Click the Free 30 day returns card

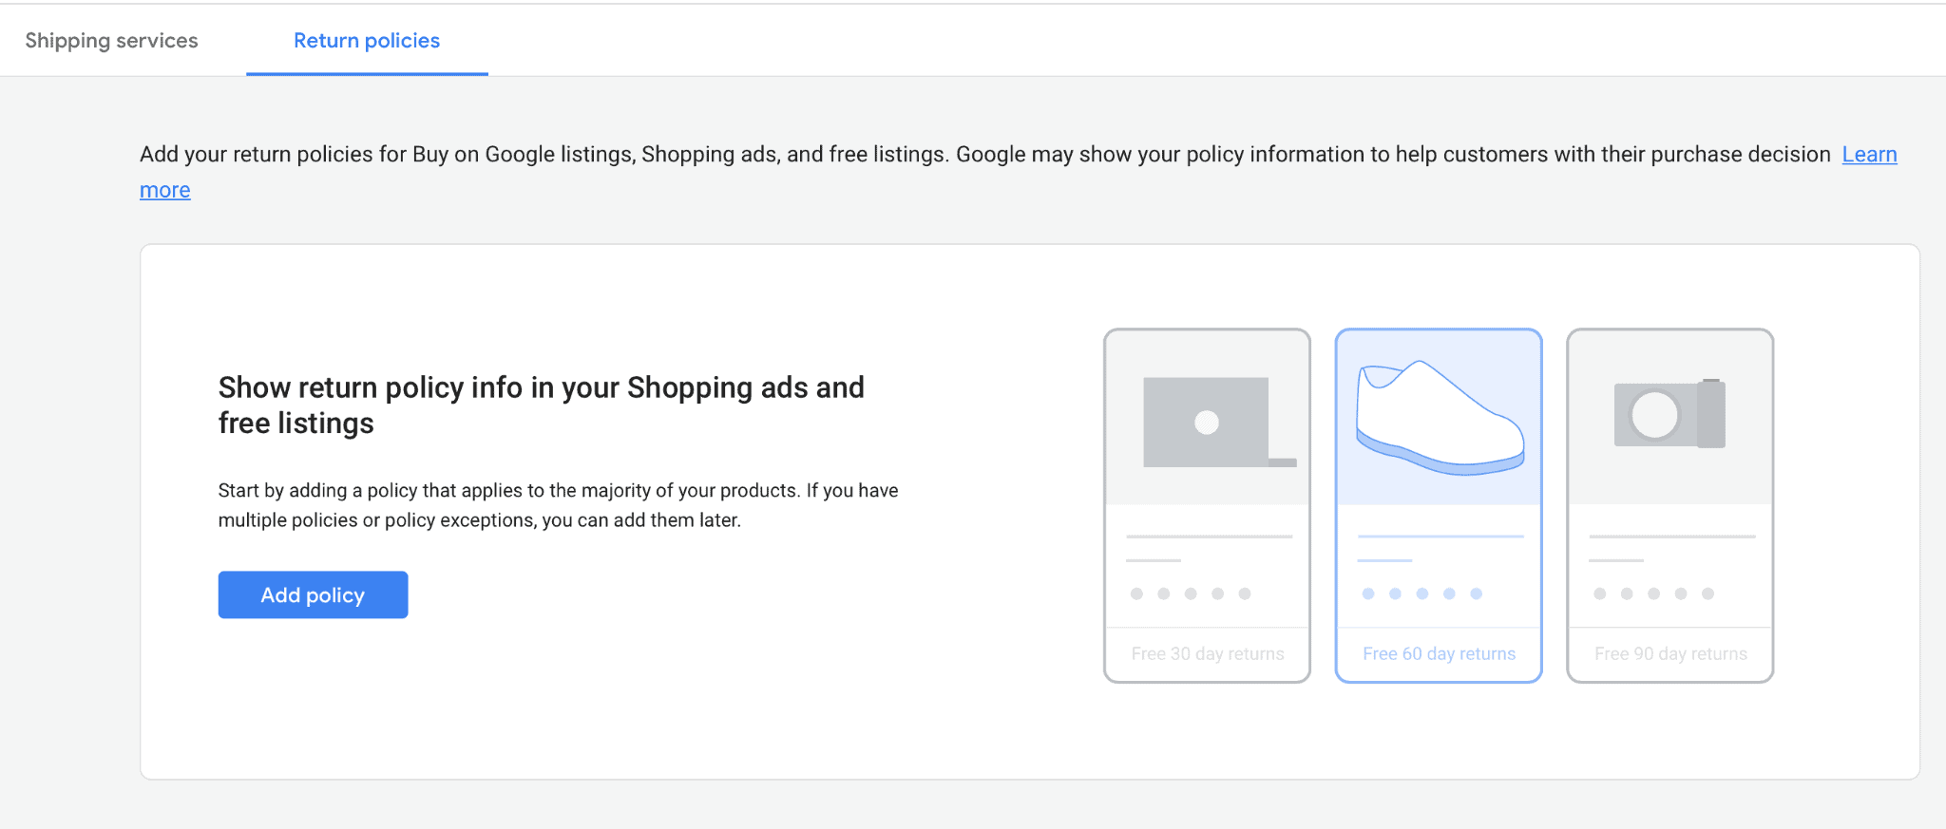pyautogui.click(x=1207, y=505)
